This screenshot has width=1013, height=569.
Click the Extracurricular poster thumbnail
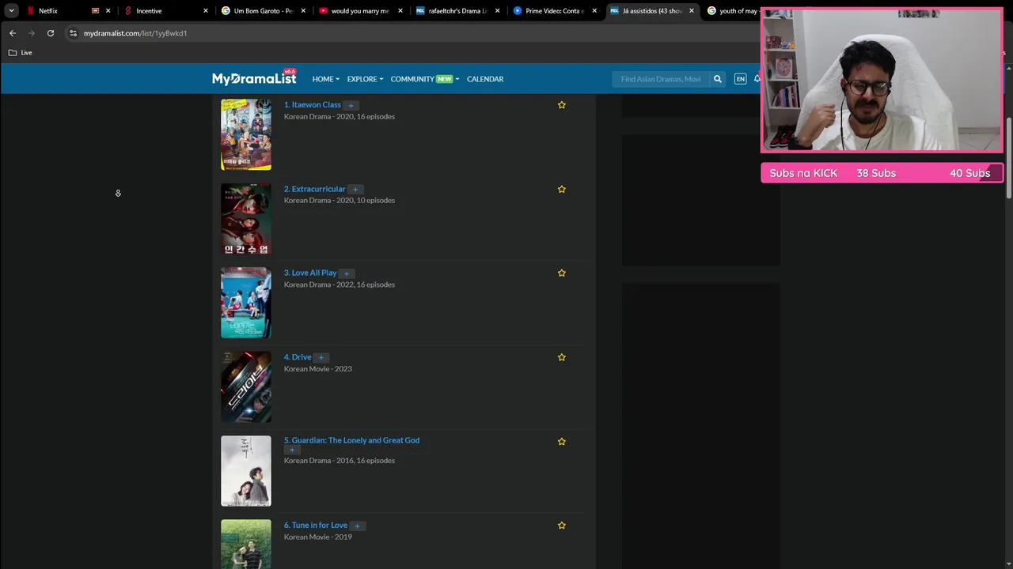246,219
